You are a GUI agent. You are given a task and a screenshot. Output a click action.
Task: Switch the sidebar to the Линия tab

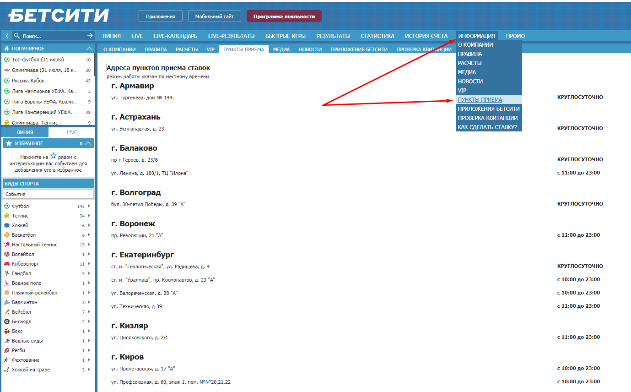[25, 132]
